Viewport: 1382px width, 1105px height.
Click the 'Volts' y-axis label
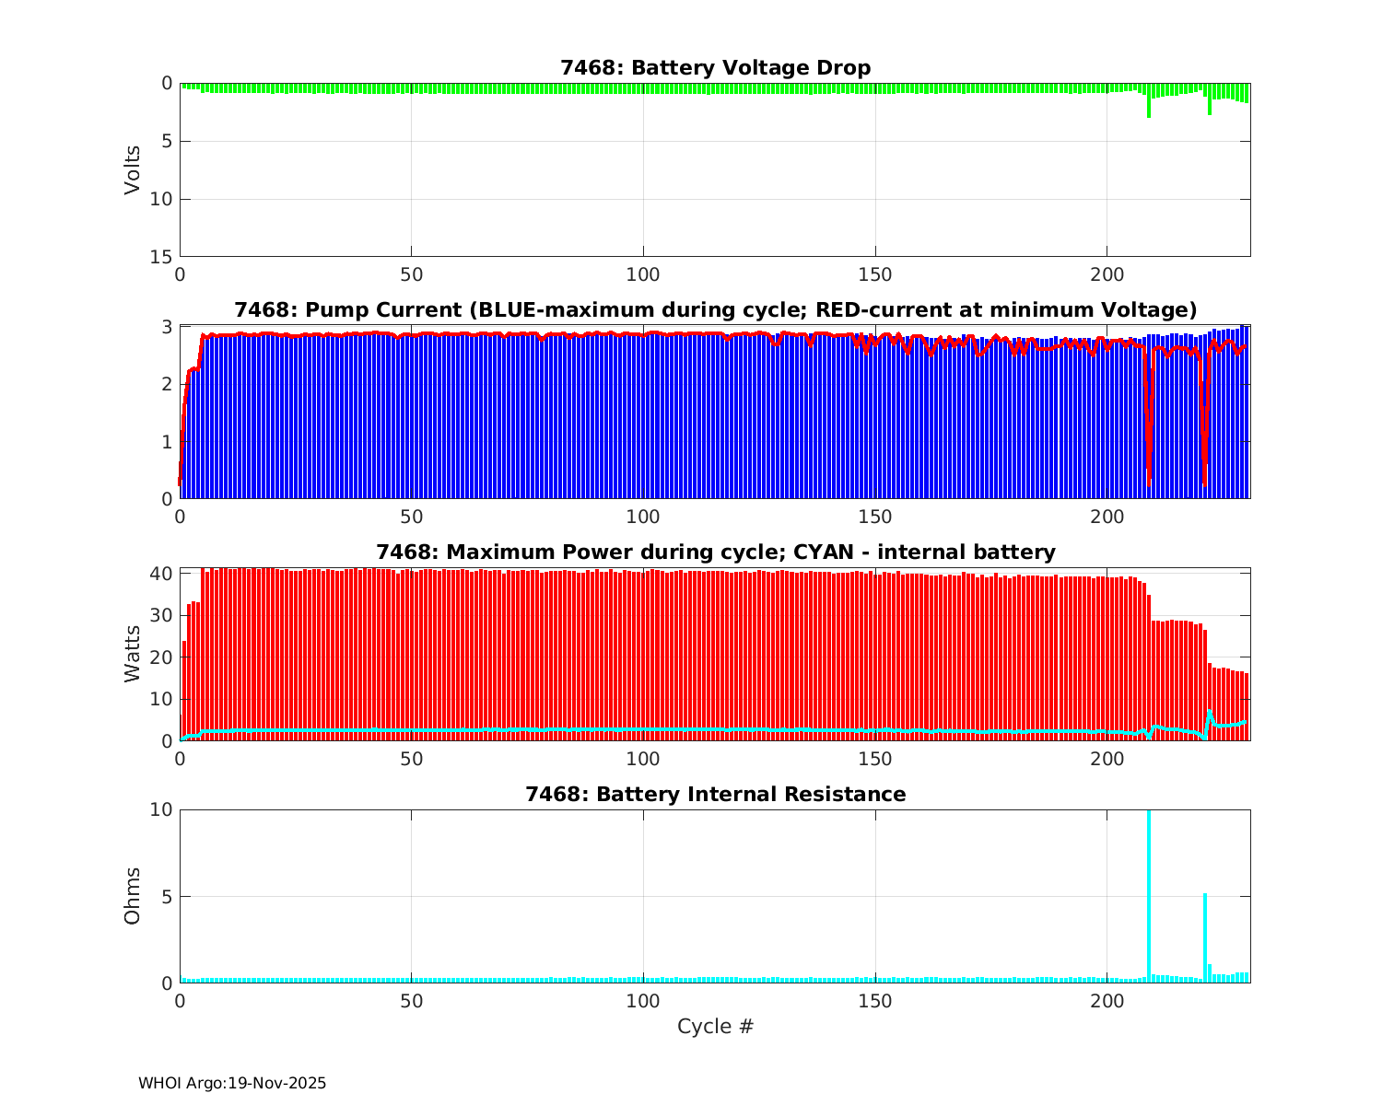coord(134,169)
